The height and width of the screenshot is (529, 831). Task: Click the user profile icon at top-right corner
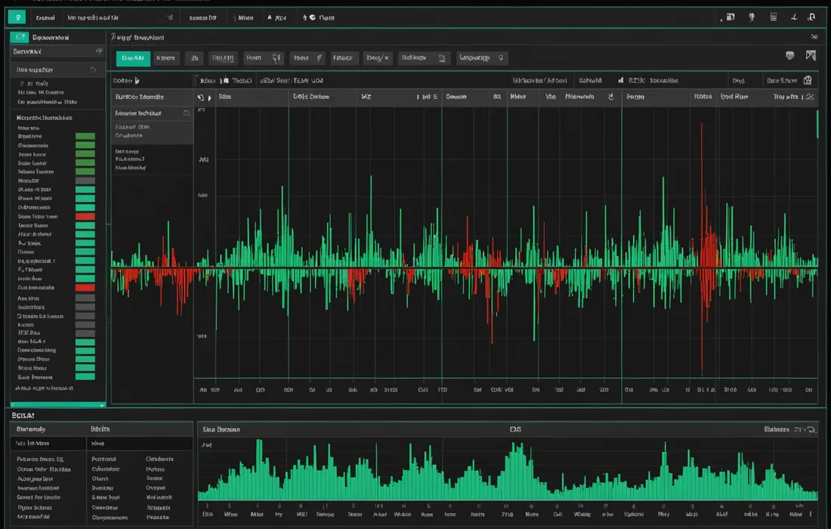(811, 17)
